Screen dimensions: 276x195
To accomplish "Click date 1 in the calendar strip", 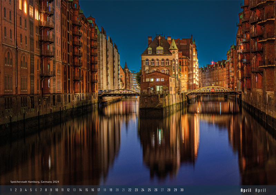I will 11,190.
